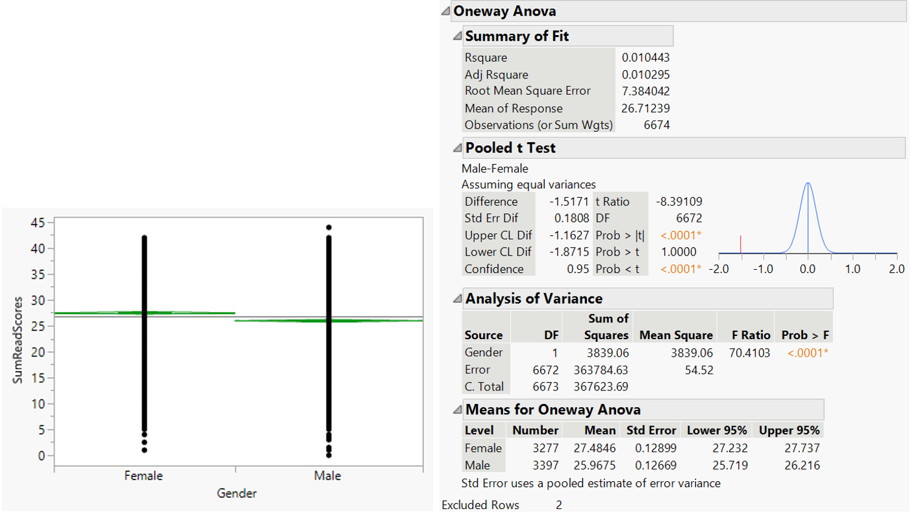Click the Observations value 6674
Screen dimensions: 918x513
(656, 125)
